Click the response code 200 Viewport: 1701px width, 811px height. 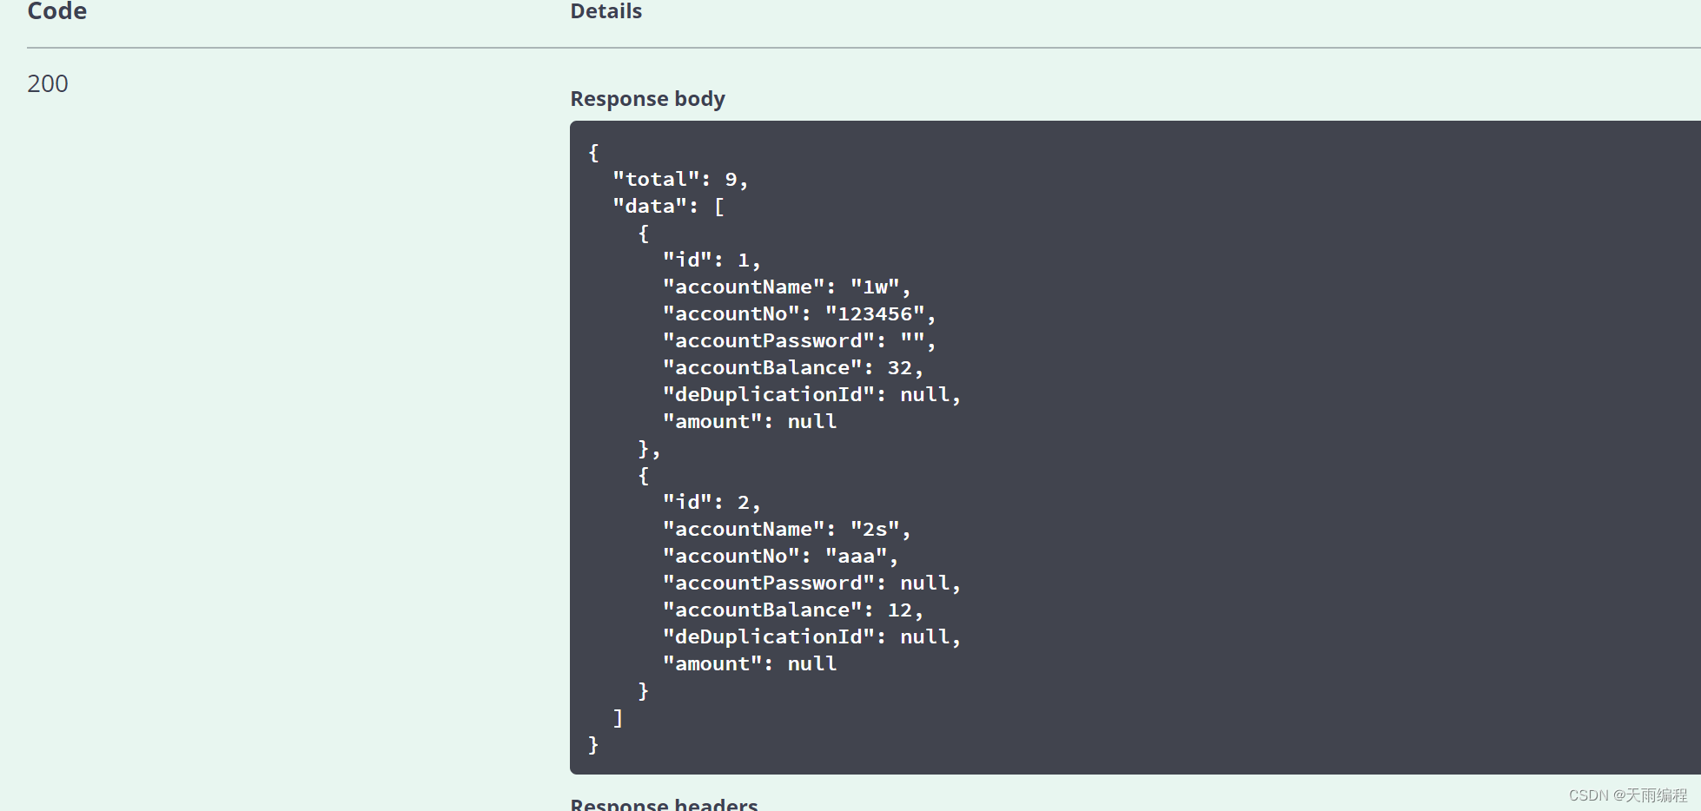[47, 83]
